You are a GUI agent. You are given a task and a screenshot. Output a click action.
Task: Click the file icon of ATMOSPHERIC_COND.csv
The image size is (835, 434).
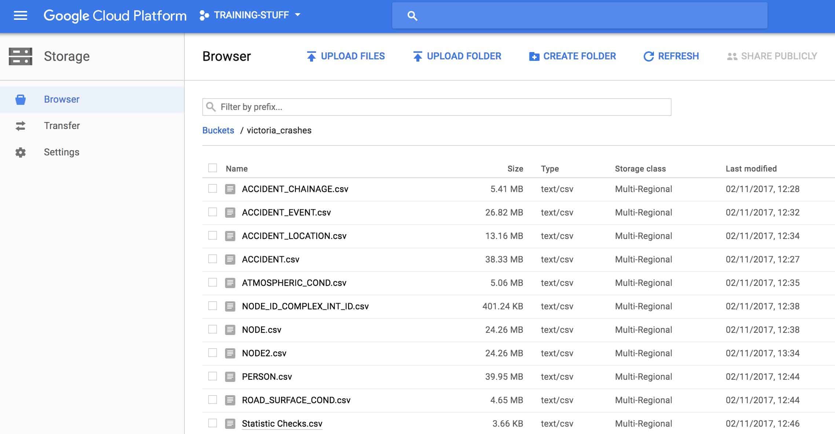point(230,283)
